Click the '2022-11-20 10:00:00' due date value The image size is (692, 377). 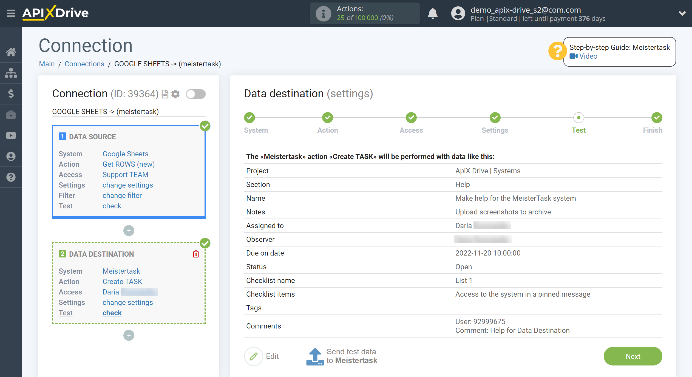click(488, 253)
